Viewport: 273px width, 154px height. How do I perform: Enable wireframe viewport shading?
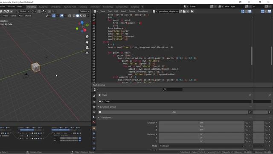tap(74, 16)
